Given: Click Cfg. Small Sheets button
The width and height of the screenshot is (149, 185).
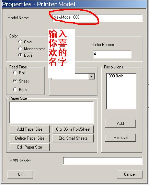Looking at the screenshot, I should coord(73,138).
